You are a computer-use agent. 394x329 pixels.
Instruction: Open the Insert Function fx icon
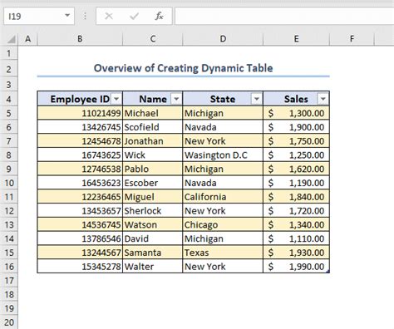159,16
